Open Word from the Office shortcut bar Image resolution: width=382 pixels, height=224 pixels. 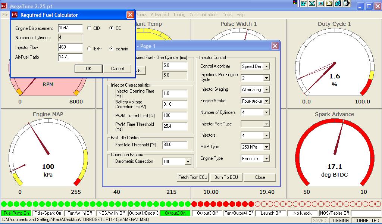click(304, 3)
